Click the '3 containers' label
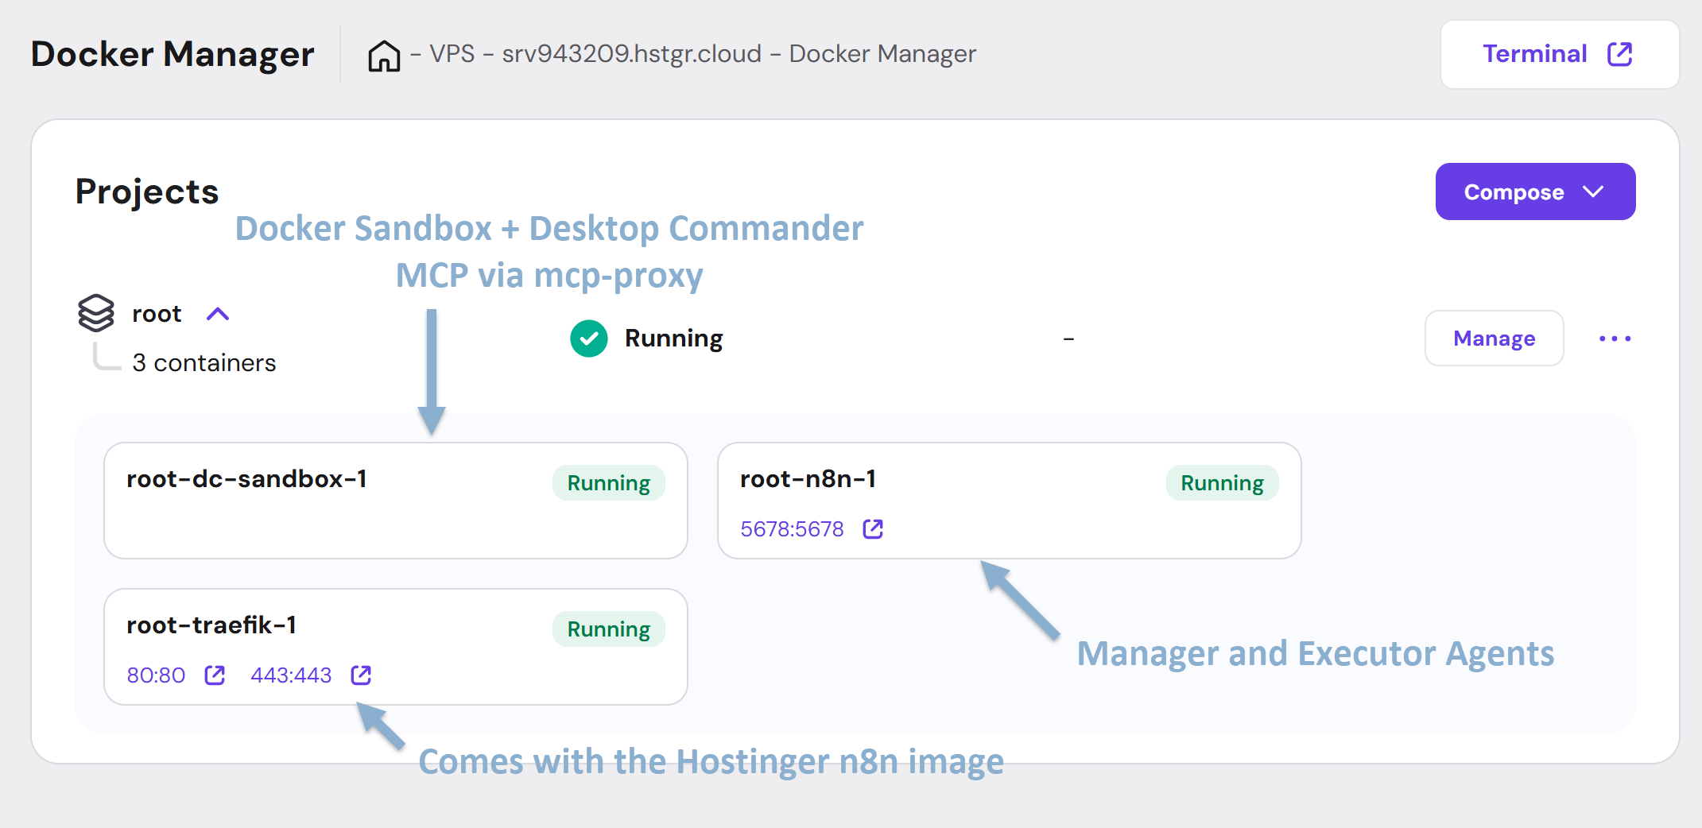This screenshot has width=1702, height=828. [204, 363]
